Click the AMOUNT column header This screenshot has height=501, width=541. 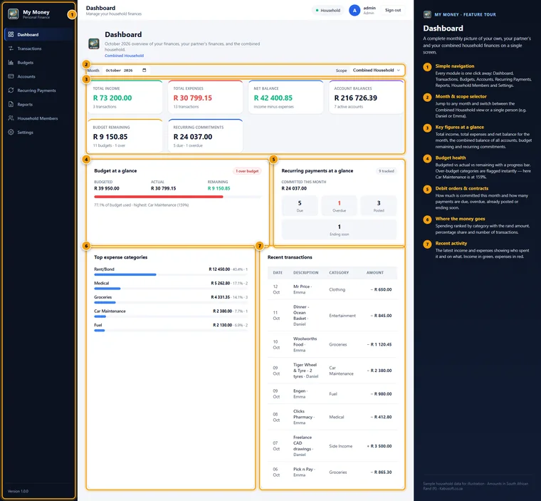coord(375,273)
